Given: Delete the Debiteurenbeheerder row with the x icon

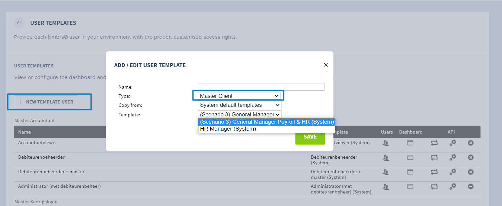Looking at the screenshot, I should click(471, 157).
